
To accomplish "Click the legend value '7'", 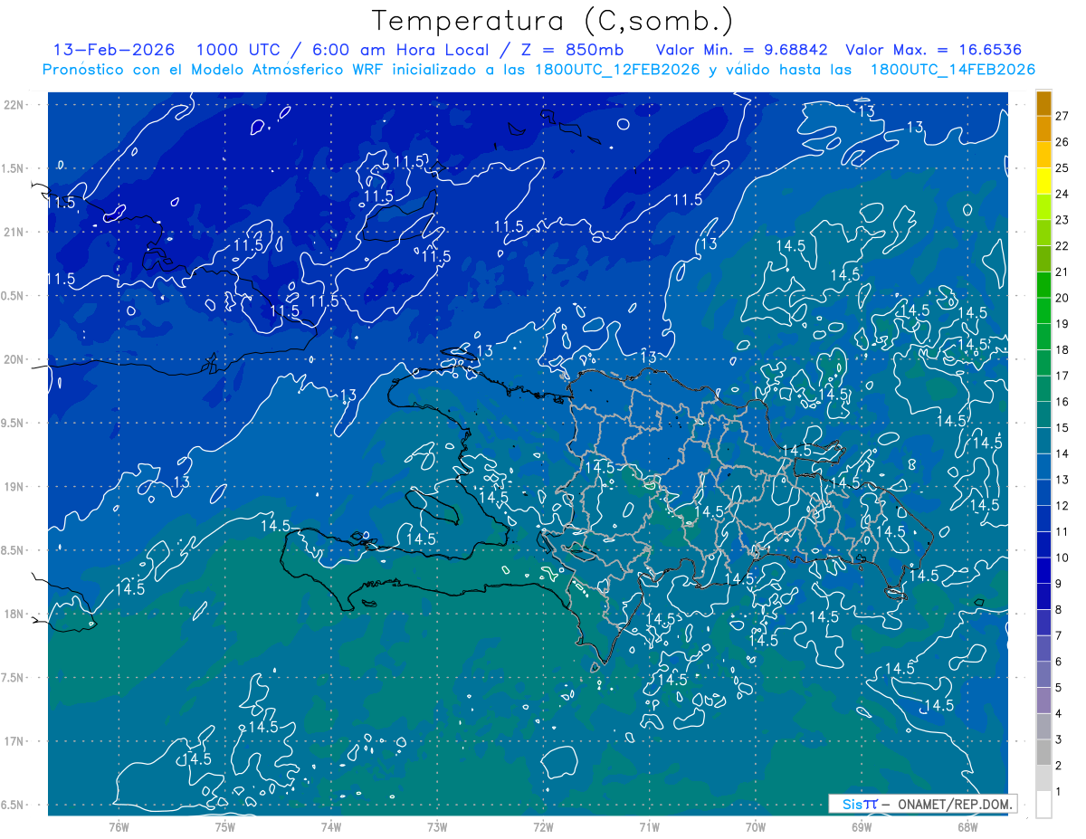I will 1059,635.
